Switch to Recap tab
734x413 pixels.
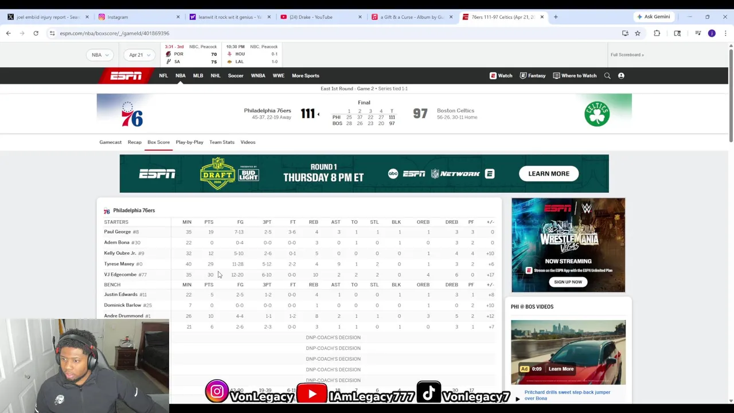click(135, 142)
